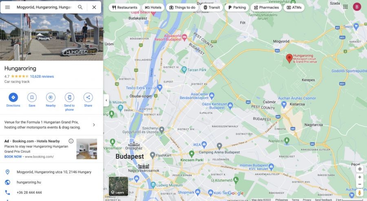This screenshot has width=367, height=201.
Task: Click the search magnifier icon
Action: click(x=80, y=7)
